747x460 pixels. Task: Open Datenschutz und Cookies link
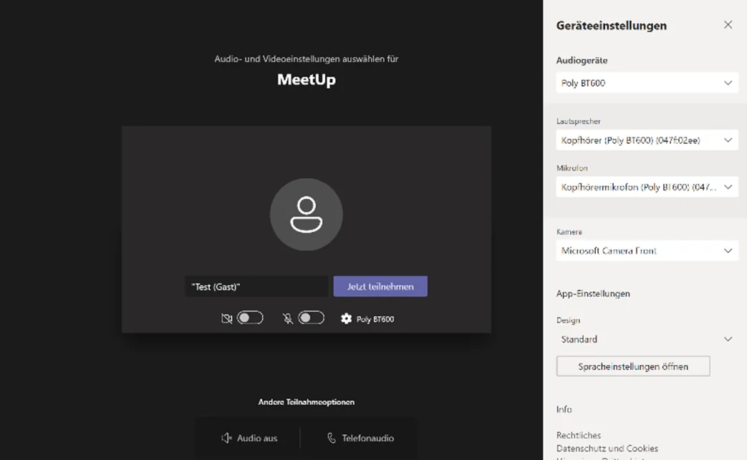[x=607, y=449]
